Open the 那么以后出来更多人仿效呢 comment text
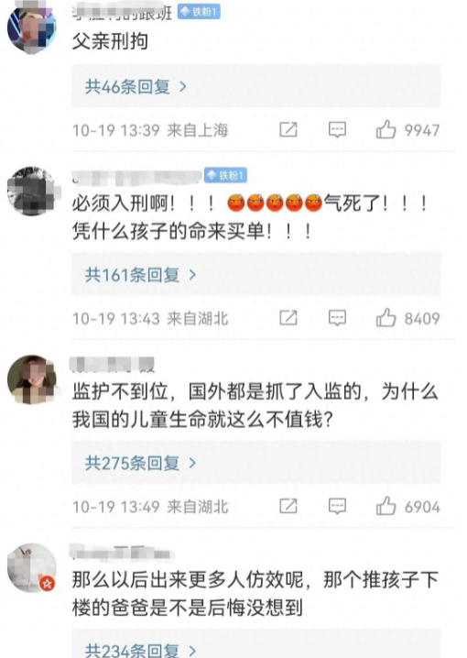The height and width of the screenshot is (658, 467). [x=255, y=593]
